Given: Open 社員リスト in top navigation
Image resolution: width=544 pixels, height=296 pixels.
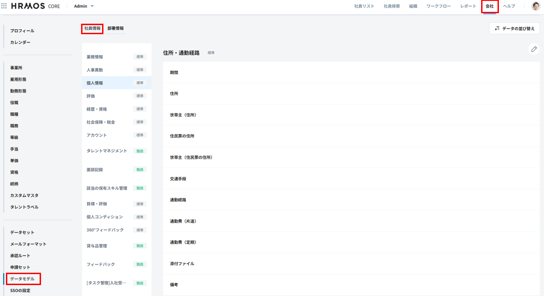Looking at the screenshot, I should pyautogui.click(x=364, y=6).
